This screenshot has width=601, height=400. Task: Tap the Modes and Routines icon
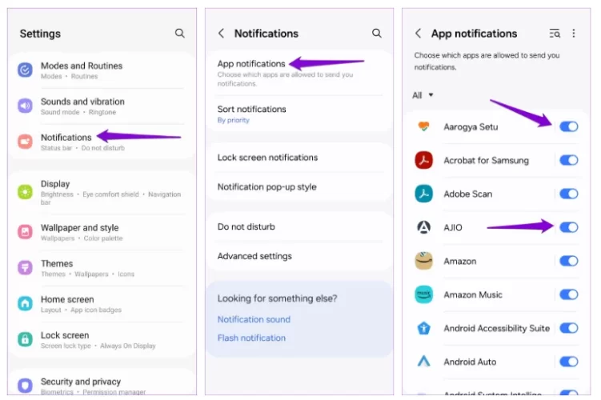pos(26,70)
